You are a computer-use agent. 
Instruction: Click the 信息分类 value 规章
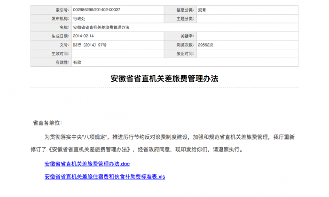[x=202, y=10]
